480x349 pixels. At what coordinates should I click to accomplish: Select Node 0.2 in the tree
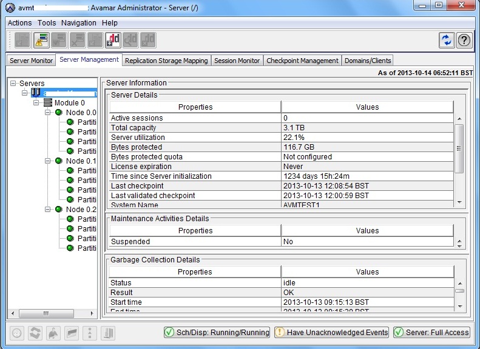point(81,210)
